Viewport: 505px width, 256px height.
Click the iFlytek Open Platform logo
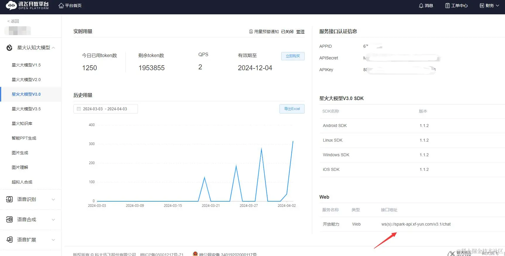(x=27, y=5)
